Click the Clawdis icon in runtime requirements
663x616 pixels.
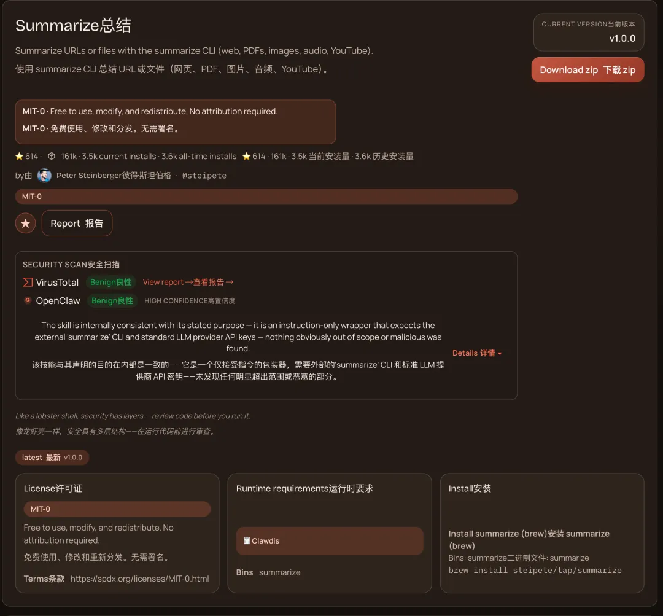coord(247,540)
